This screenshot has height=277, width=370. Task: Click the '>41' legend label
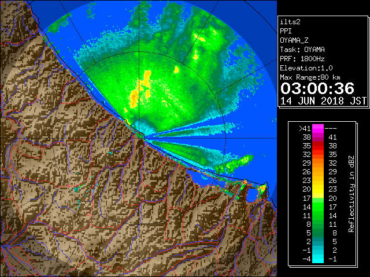point(305,128)
